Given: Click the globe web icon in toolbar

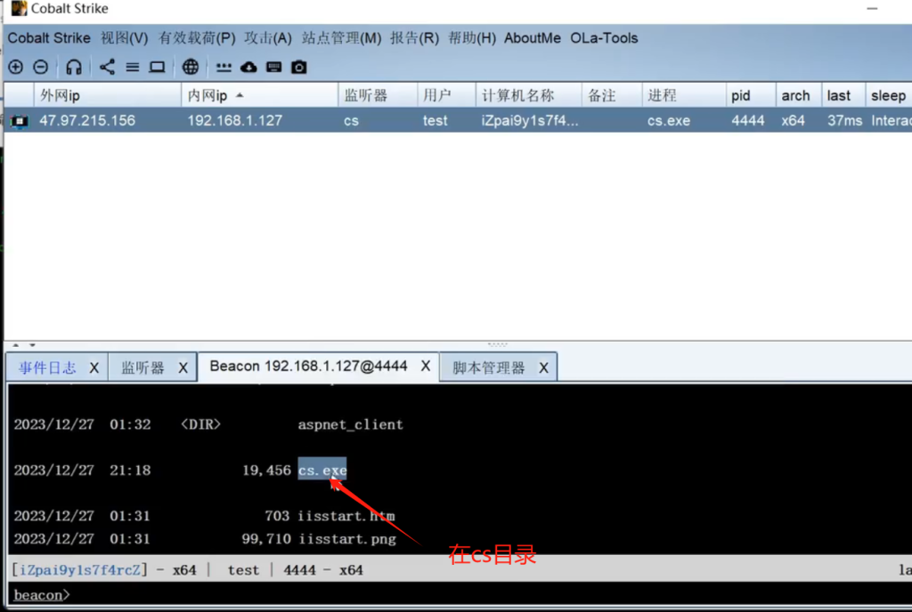Looking at the screenshot, I should pos(191,68).
